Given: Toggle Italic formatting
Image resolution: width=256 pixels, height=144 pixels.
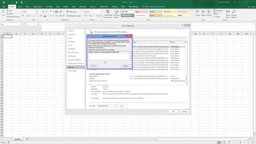Looking at the screenshot, I should [x=26, y=16].
